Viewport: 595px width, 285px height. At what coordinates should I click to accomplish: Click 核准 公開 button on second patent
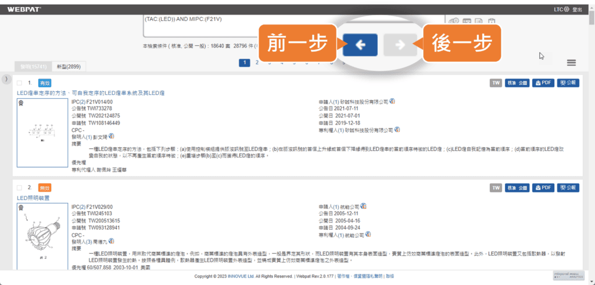(517, 188)
